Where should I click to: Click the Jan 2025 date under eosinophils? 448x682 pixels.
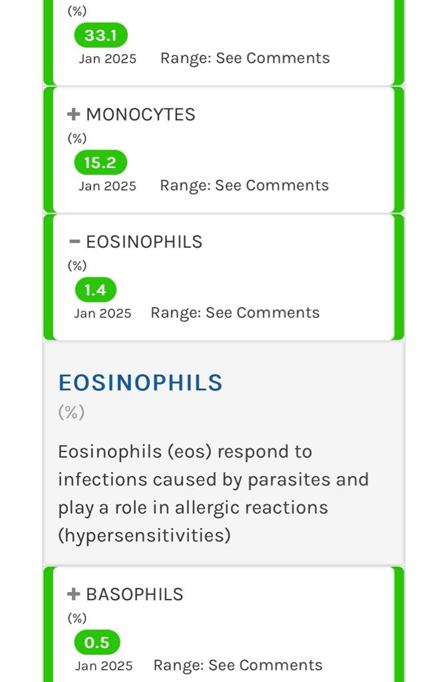(x=103, y=313)
